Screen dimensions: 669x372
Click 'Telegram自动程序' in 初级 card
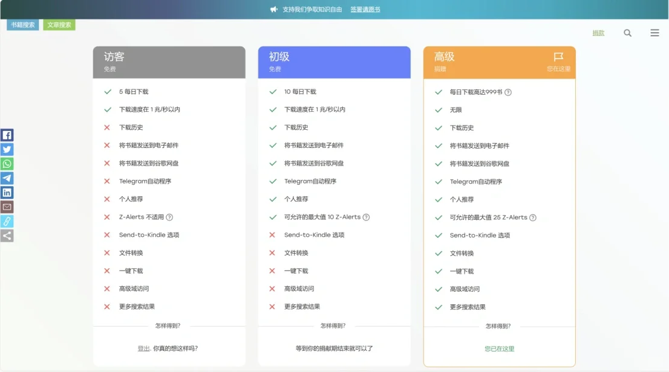[310, 181]
